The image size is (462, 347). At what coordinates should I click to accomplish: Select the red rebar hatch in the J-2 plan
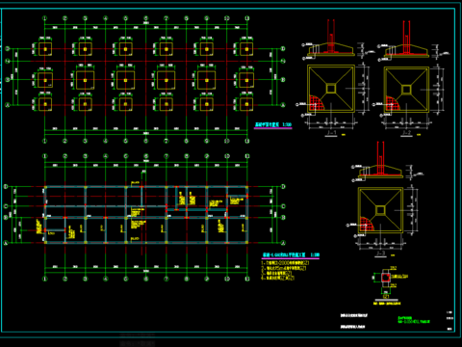click(x=392, y=104)
